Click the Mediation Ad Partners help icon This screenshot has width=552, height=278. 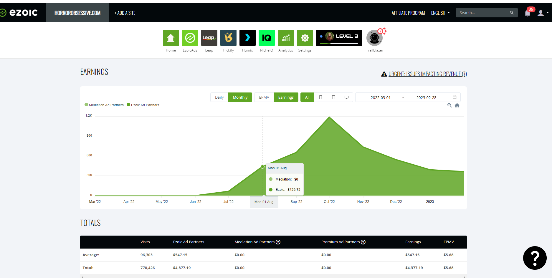[x=278, y=242]
